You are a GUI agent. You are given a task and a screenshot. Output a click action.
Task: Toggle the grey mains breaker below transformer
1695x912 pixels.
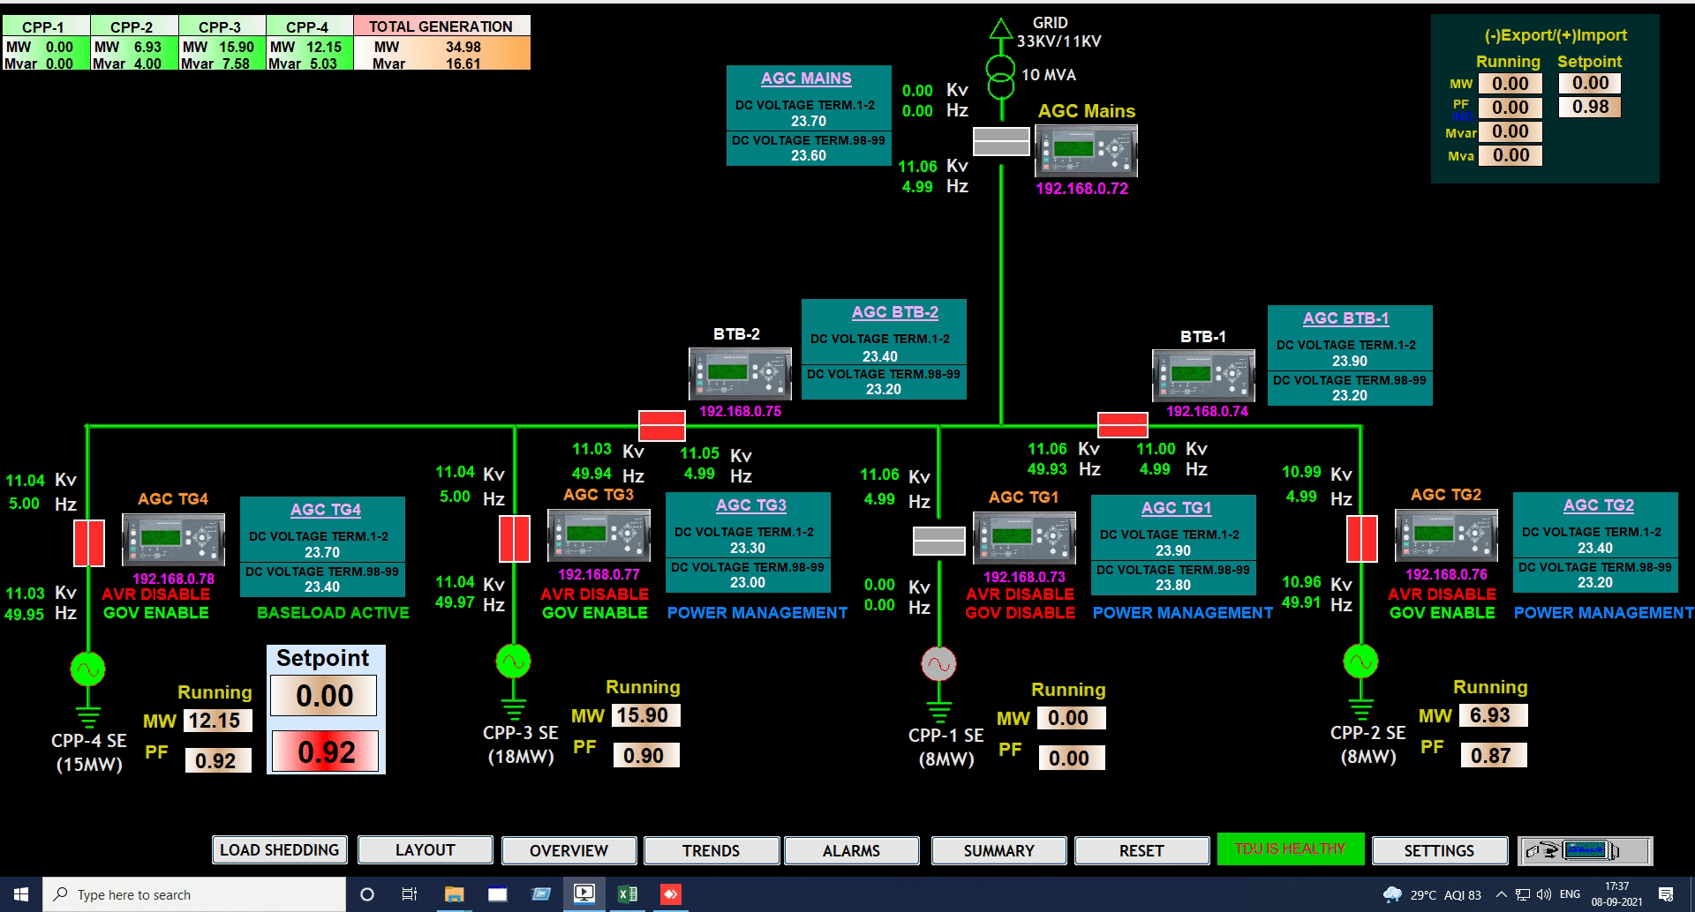point(1001,141)
